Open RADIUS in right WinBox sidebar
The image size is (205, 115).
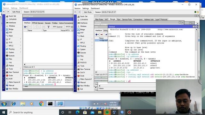[83, 63]
